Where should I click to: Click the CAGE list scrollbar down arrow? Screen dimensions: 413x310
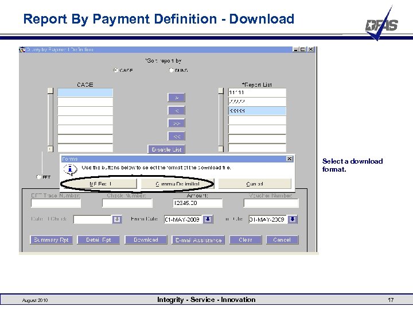click(50, 149)
